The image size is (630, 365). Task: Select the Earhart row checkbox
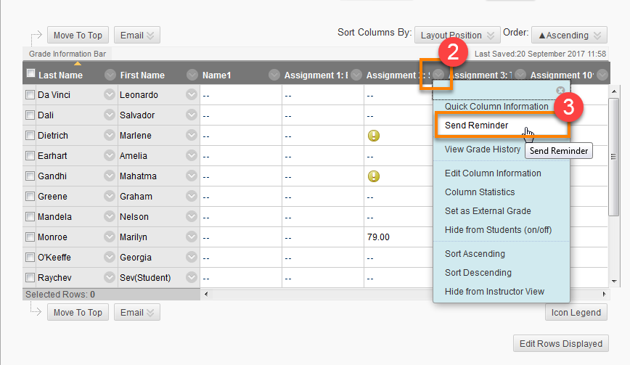point(30,156)
